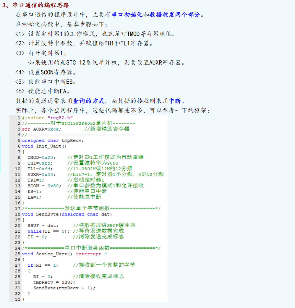The width and height of the screenshot is (295, 308).
Task: Click code 'SBUF = dat;'
Action: click(43, 226)
